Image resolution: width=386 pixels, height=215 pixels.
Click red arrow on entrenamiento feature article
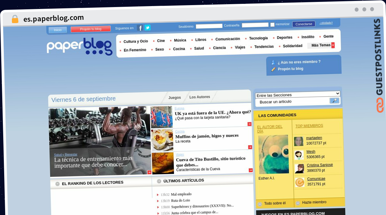point(149,172)
